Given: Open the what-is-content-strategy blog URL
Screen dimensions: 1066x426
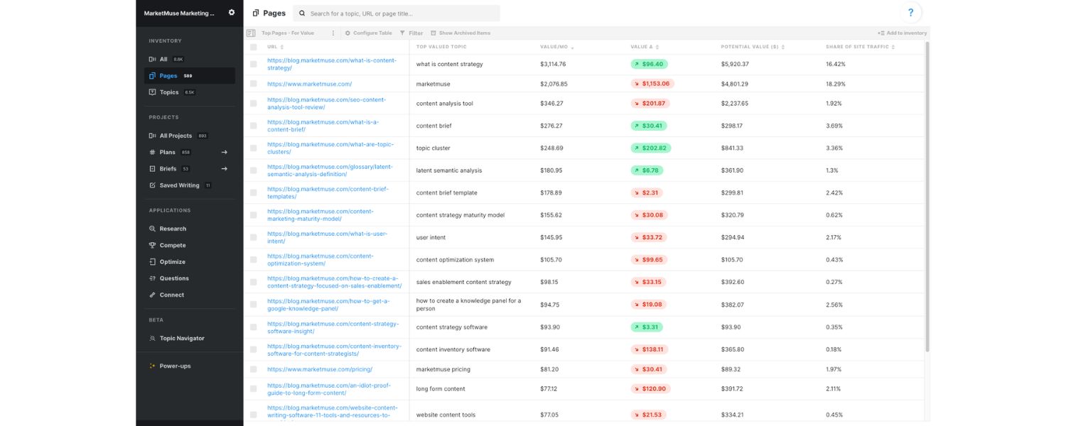Looking at the screenshot, I should click(333, 64).
